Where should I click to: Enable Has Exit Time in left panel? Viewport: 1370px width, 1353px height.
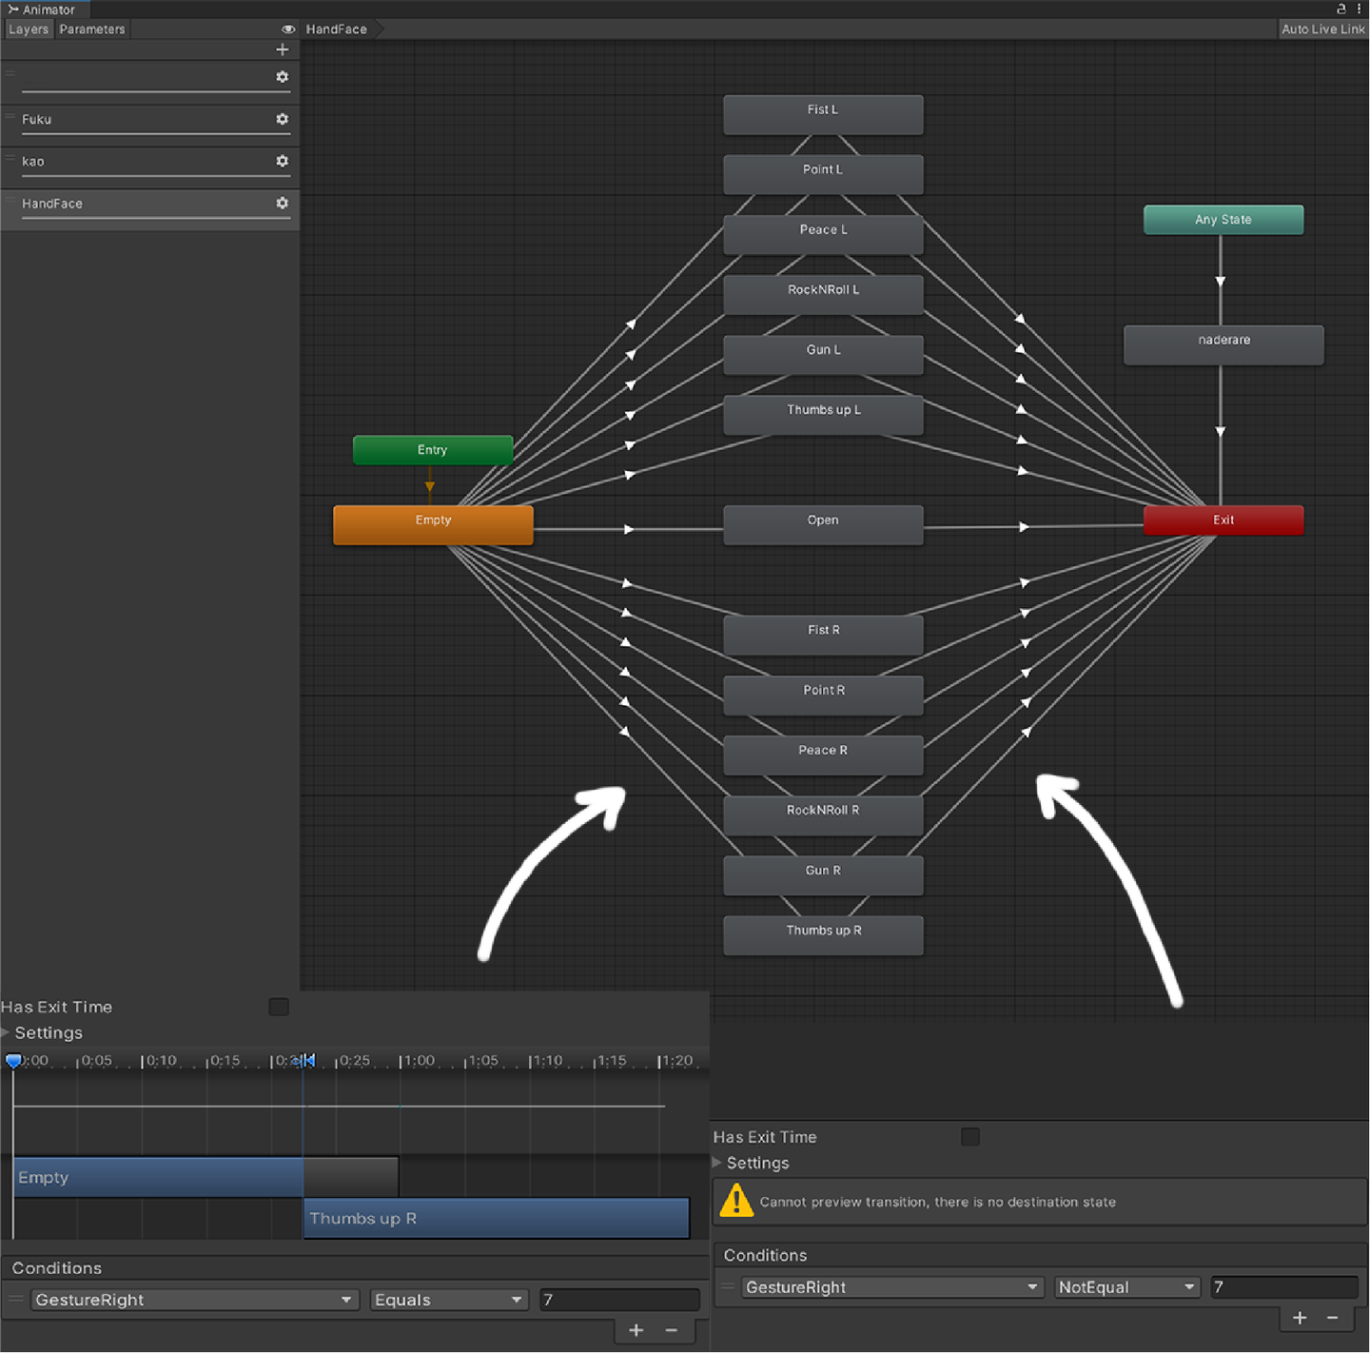tap(279, 1007)
